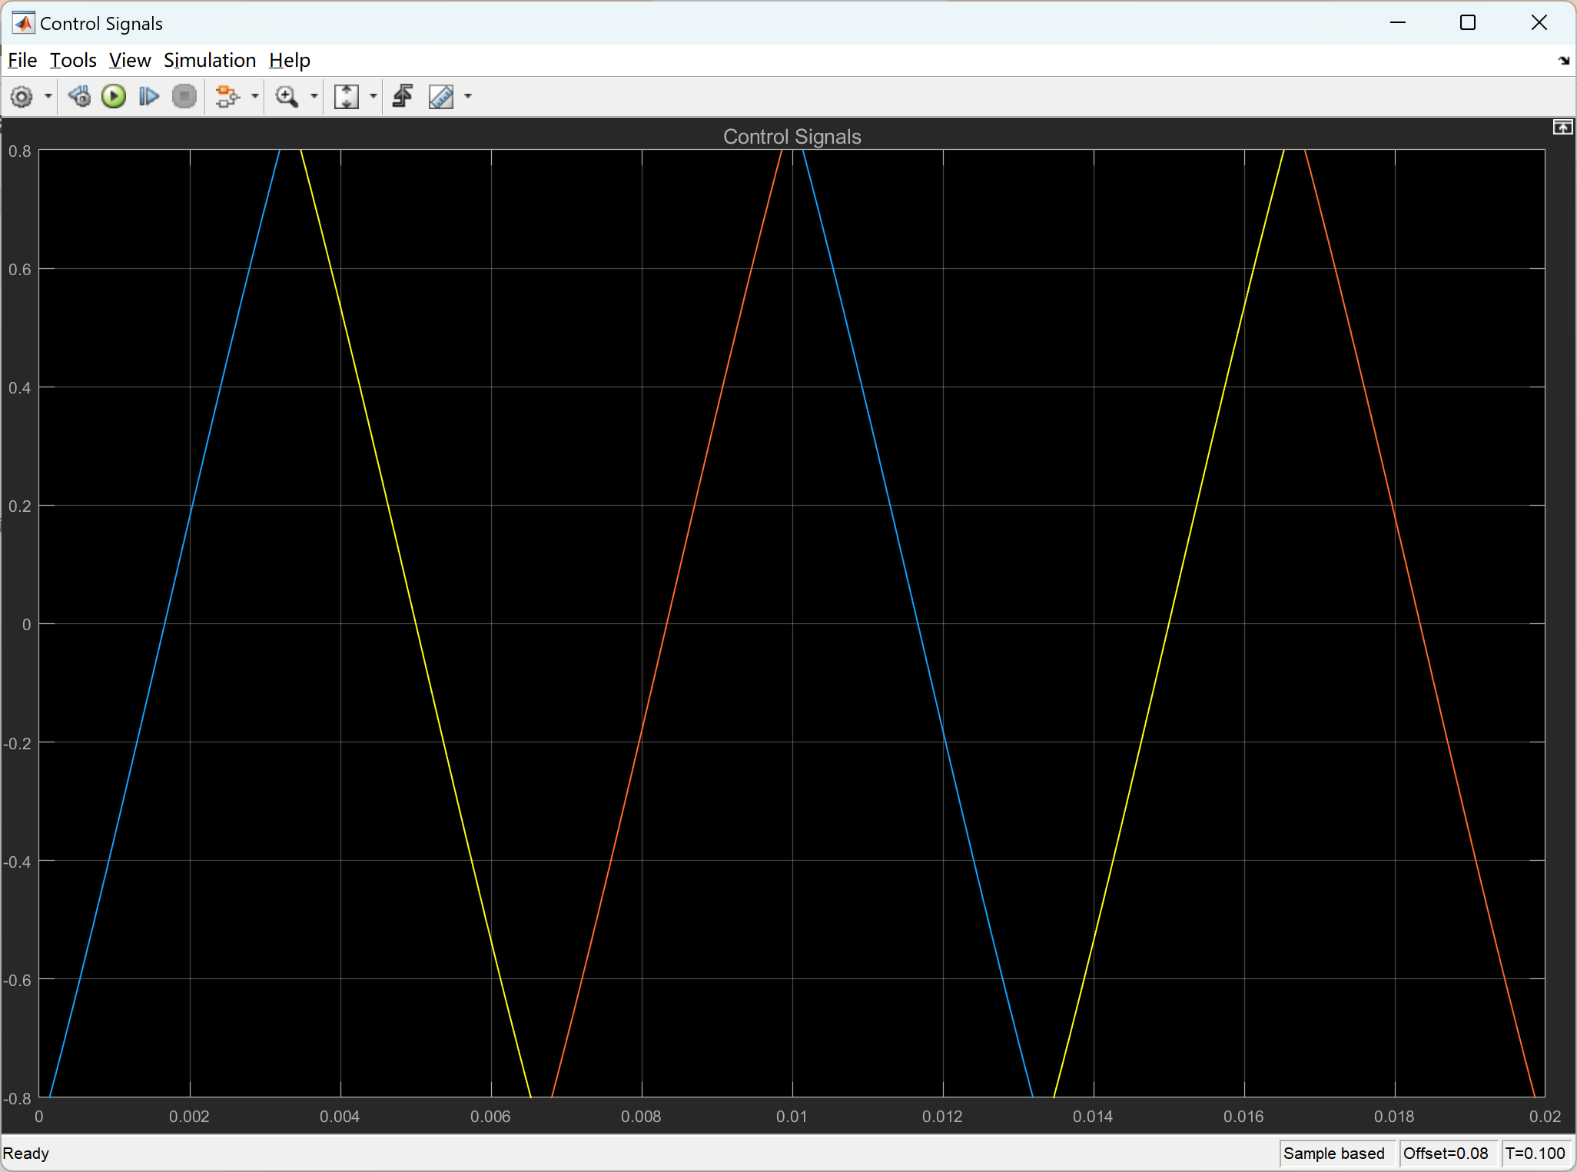Select the Zoom magnifier tool
Image resolution: width=1577 pixels, height=1172 pixels.
coord(287,97)
